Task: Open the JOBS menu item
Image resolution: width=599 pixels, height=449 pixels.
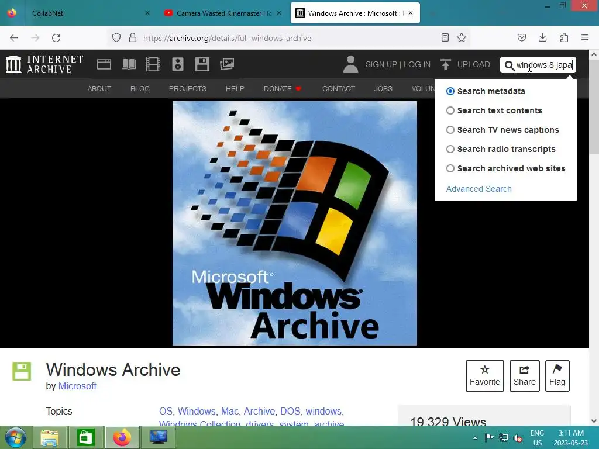Action: point(383,89)
